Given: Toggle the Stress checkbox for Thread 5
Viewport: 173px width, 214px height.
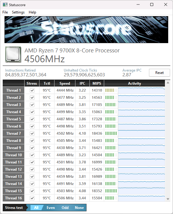Looking at the screenshot, I should coord(32,119).
